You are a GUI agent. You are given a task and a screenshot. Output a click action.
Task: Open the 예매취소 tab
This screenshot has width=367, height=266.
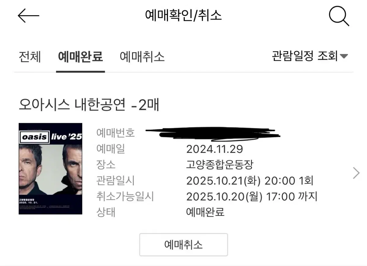[142, 57]
